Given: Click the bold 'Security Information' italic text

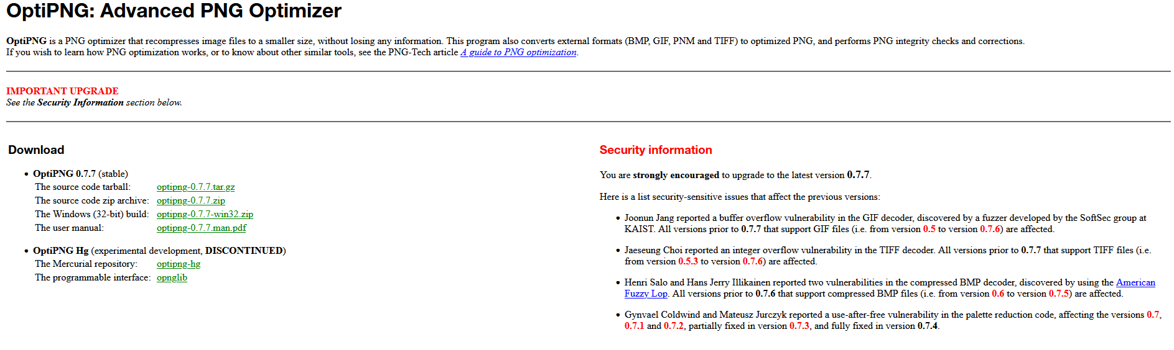Looking at the screenshot, I should tap(80, 102).
